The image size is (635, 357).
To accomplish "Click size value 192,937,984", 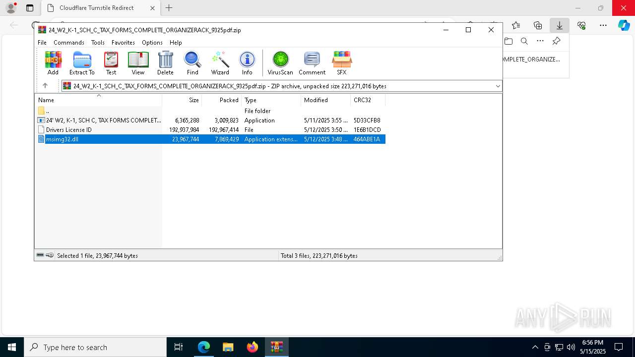I will 184,130.
